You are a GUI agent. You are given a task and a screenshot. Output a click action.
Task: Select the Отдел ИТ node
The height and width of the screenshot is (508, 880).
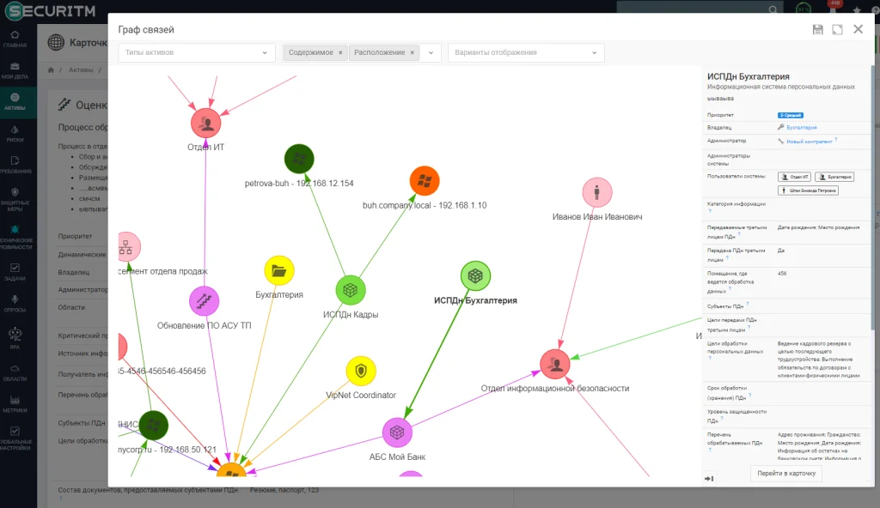point(206,124)
